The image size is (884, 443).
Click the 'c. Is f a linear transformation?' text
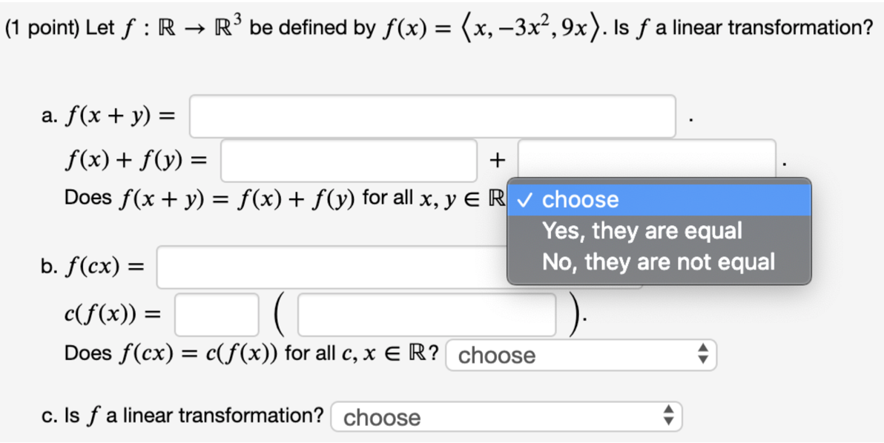point(182,417)
